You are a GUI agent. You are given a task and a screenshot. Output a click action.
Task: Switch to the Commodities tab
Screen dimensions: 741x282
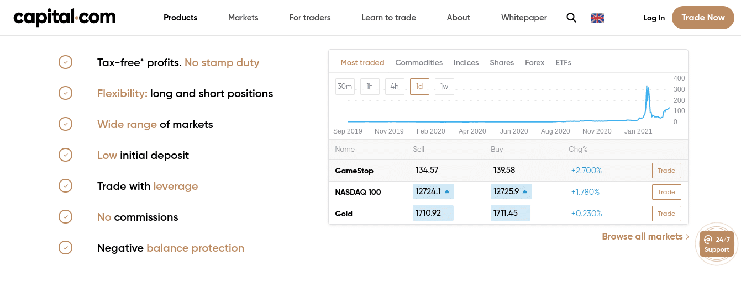[x=419, y=62]
